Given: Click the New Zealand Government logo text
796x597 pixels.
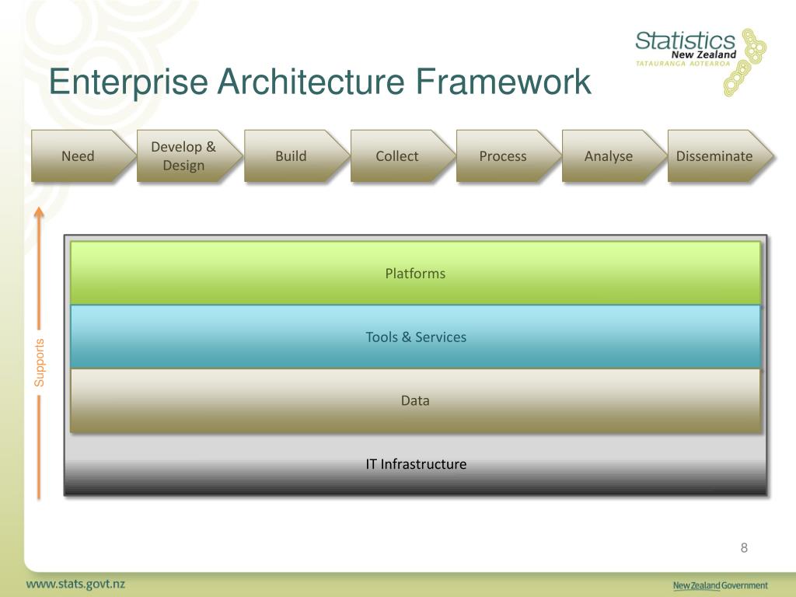Looking at the screenshot, I should pyautogui.click(x=721, y=585).
